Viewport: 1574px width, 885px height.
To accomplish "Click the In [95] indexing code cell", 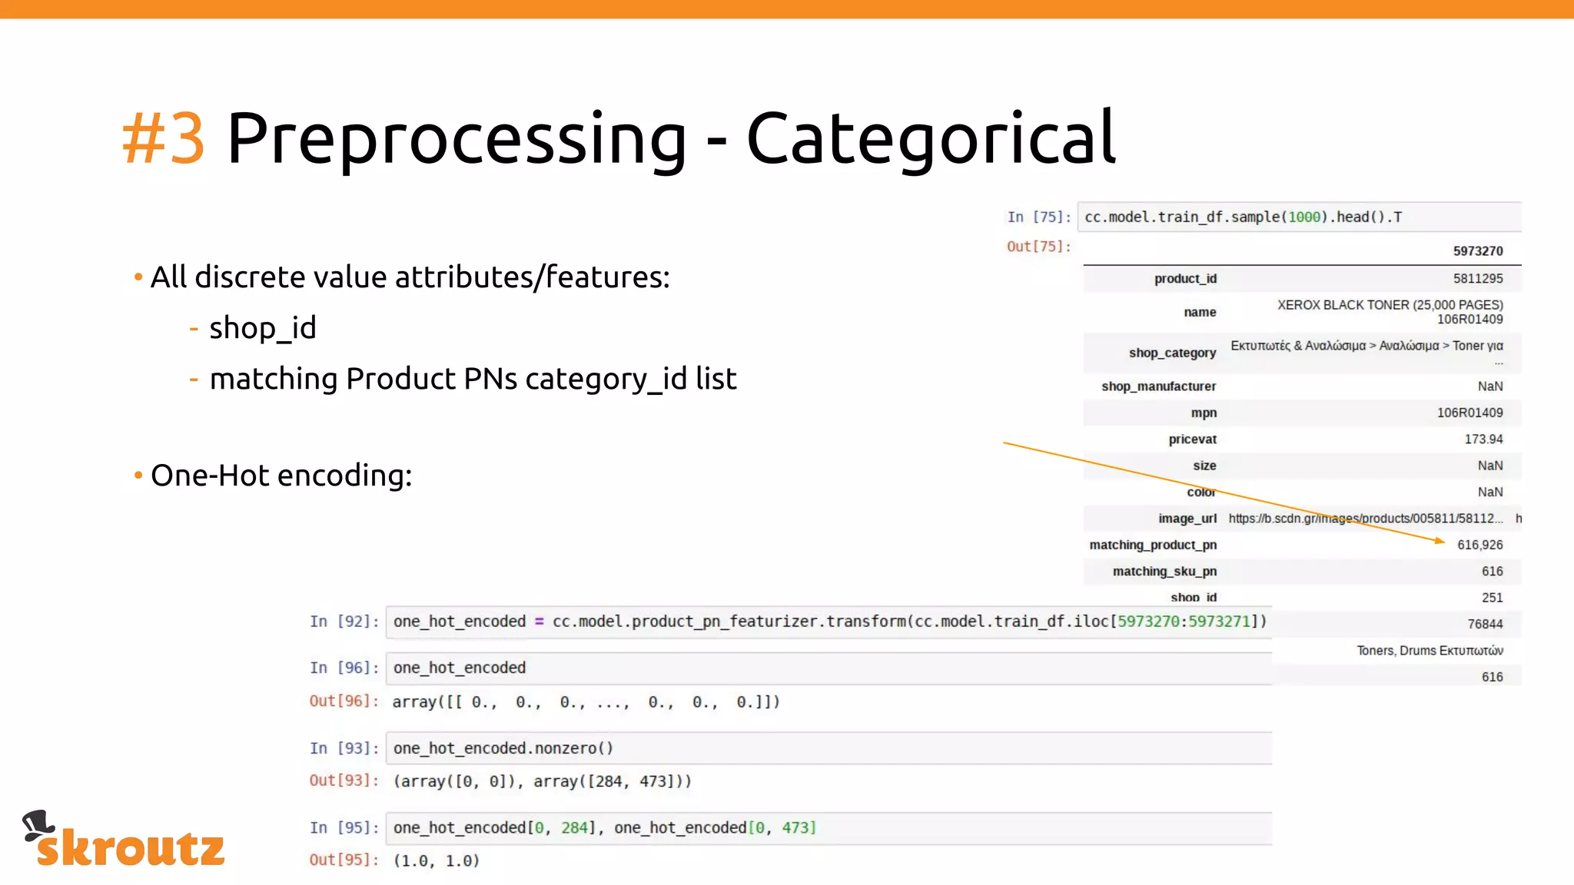I will coord(829,828).
